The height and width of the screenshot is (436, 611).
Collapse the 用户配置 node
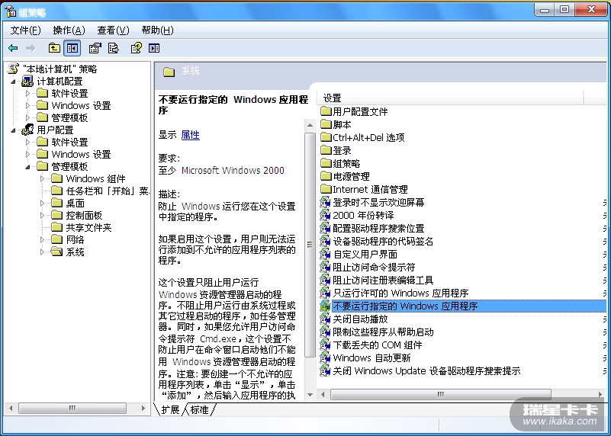14,130
